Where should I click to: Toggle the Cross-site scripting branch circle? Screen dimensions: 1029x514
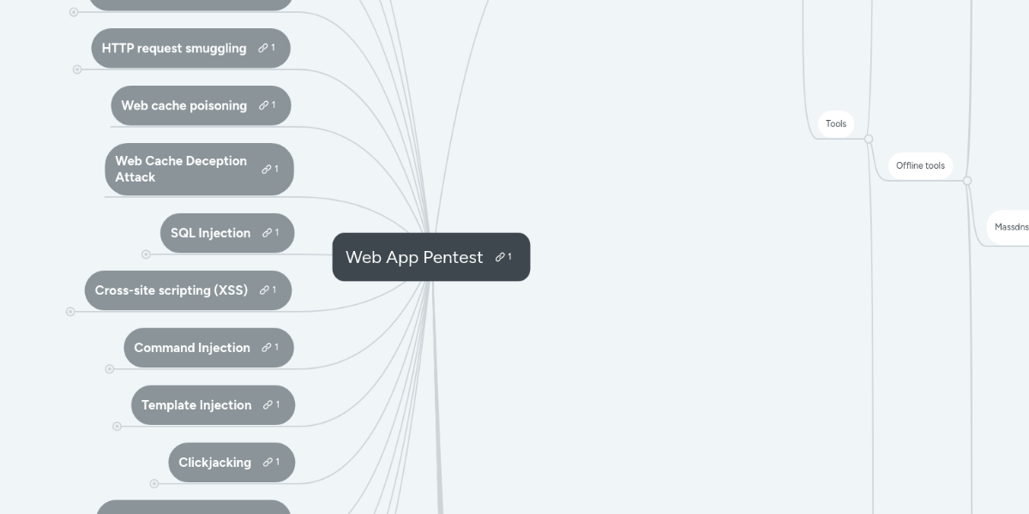tap(71, 312)
